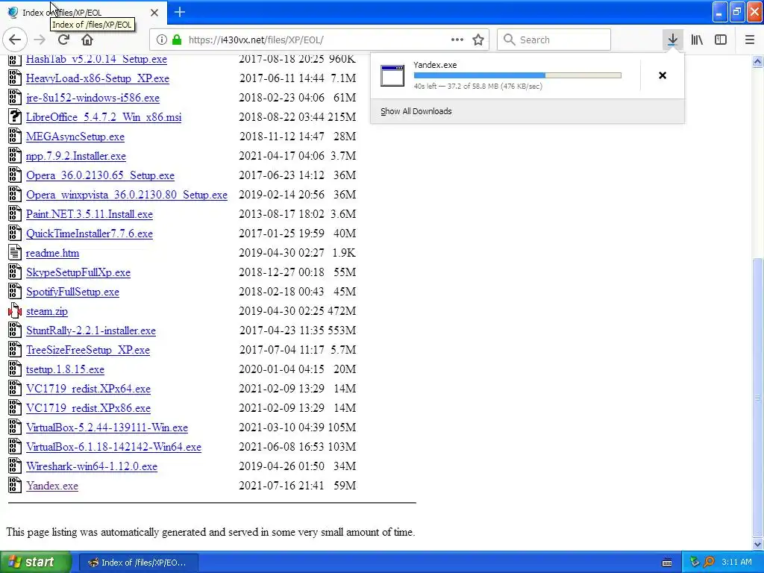764x573 pixels.
Task: Click the green secure padlock icon
Action: (176, 40)
